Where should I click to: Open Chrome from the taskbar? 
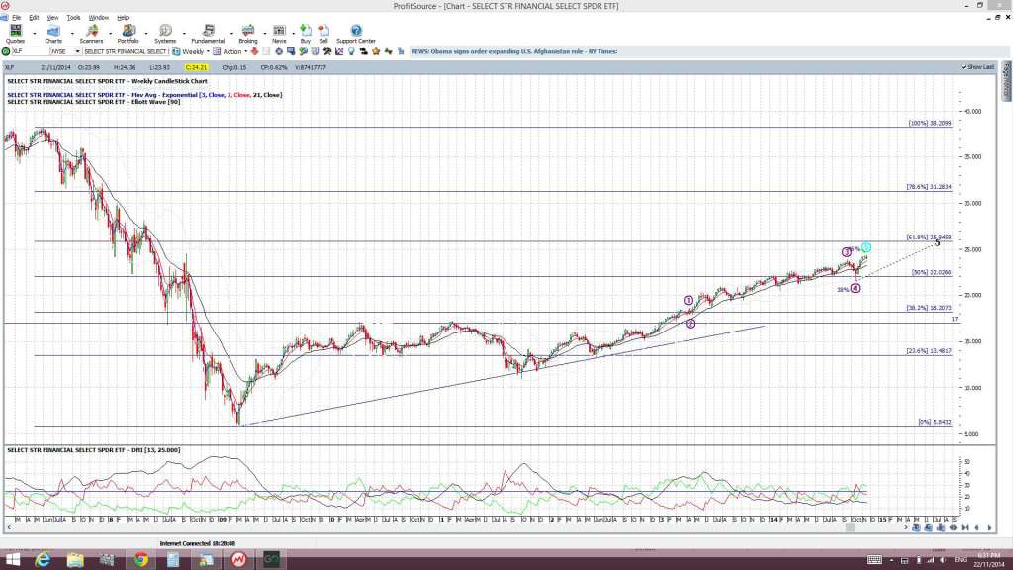[x=140, y=560]
